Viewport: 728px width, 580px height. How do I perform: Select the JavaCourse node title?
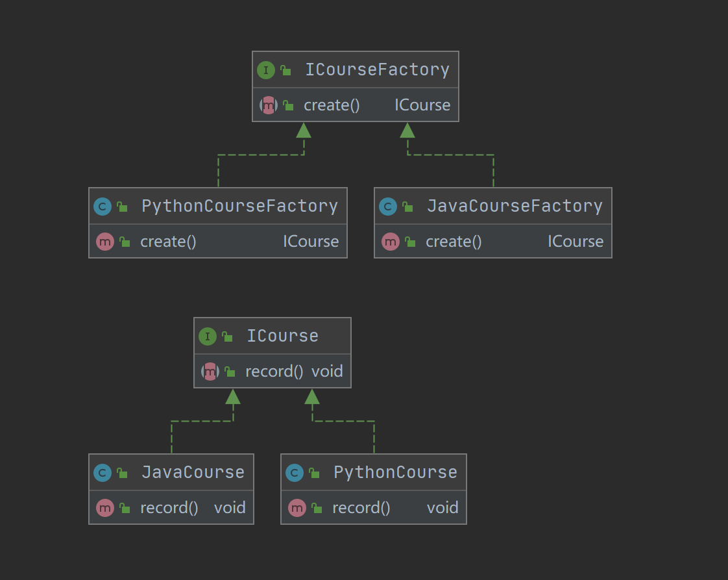pos(193,473)
